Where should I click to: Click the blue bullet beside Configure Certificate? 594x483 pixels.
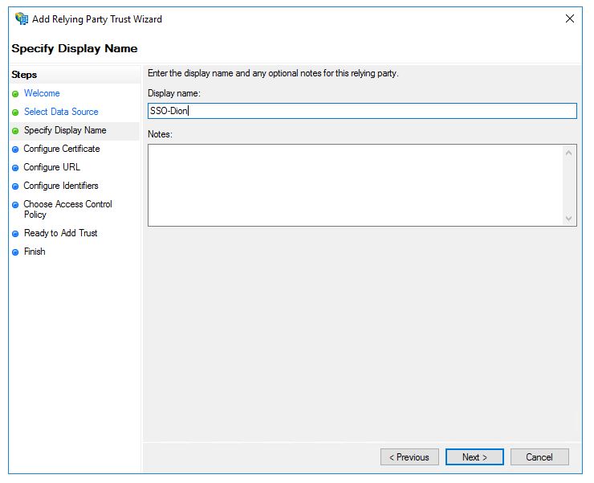[15, 149]
